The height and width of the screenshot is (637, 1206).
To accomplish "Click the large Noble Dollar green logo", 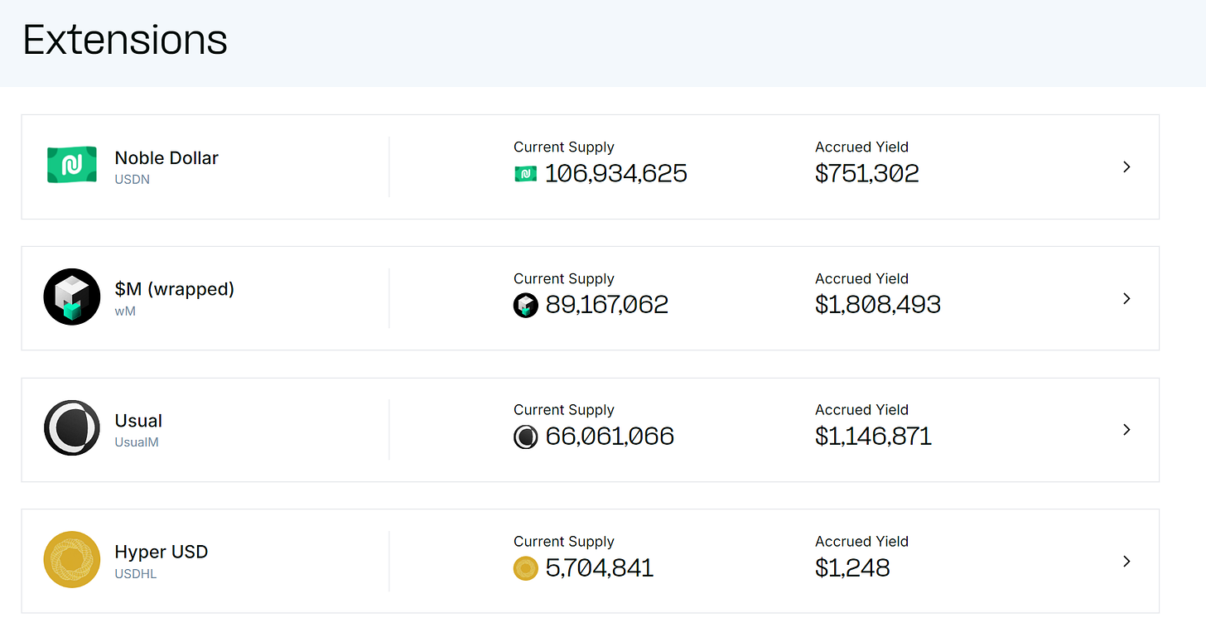I will click(x=72, y=165).
